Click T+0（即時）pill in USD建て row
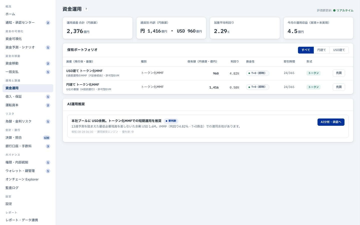Screen dimensions: 360x225 (x=257, y=73)
